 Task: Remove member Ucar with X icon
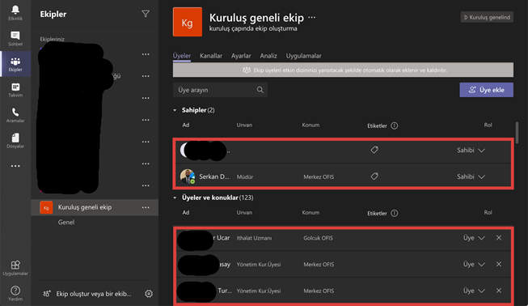click(499, 238)
